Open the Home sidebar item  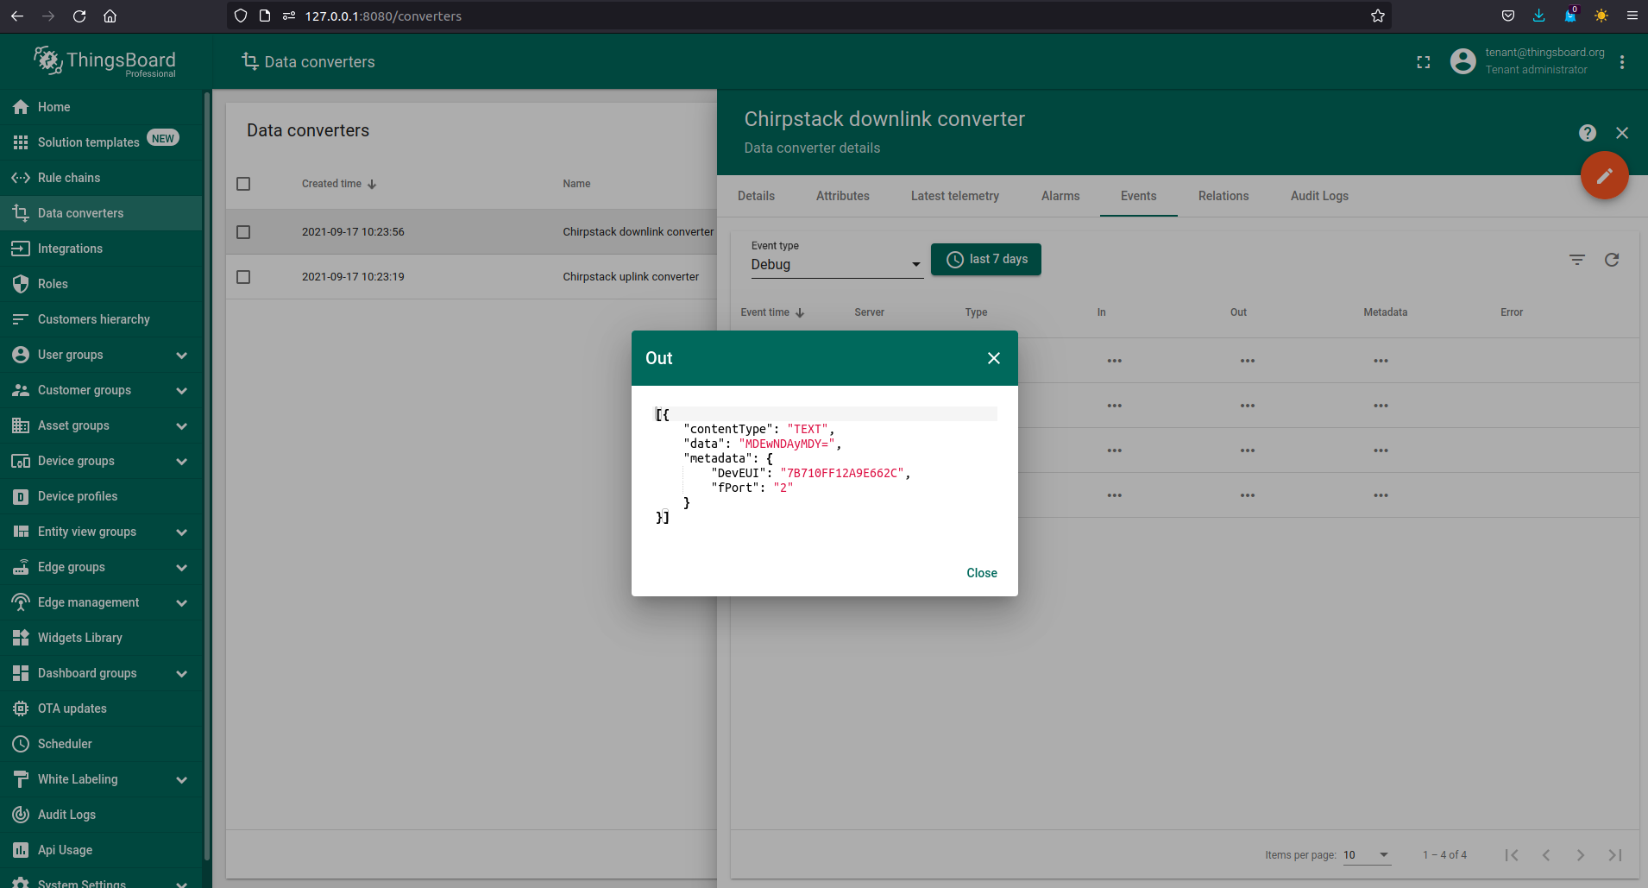tap(101, 107)
